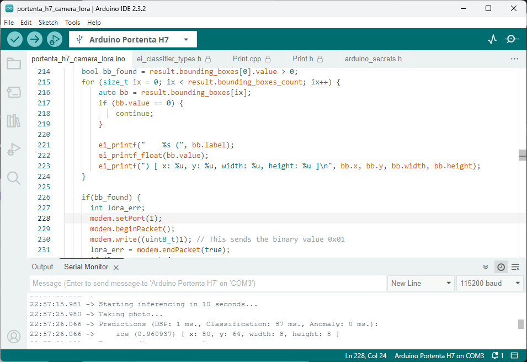Clear the Serial Monitor output
Image resolution: width=527 pixels, height=362 pixels.
[x=515, y=267]
